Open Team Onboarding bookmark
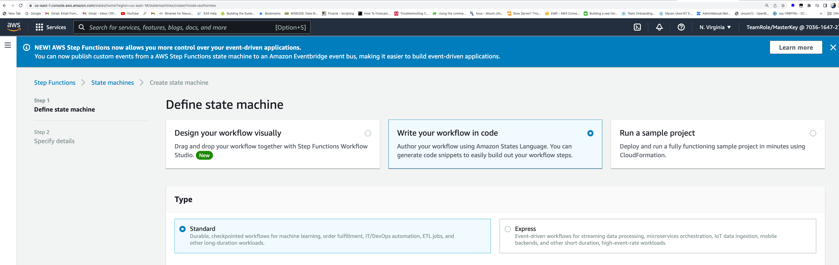The height and width of the screenshot is (265, 839). click(638, 14)
